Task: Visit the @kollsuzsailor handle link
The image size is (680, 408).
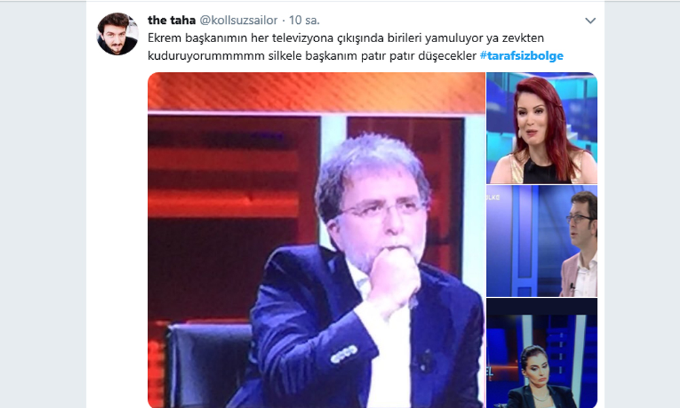Action: (239, 20)
